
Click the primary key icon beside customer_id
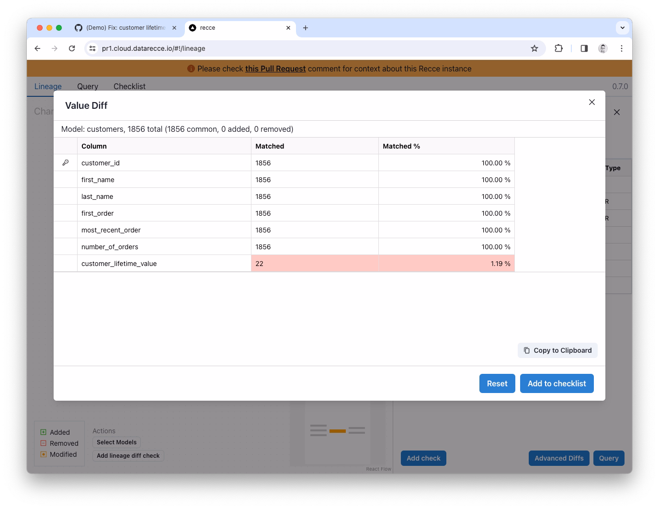[66, 163]
